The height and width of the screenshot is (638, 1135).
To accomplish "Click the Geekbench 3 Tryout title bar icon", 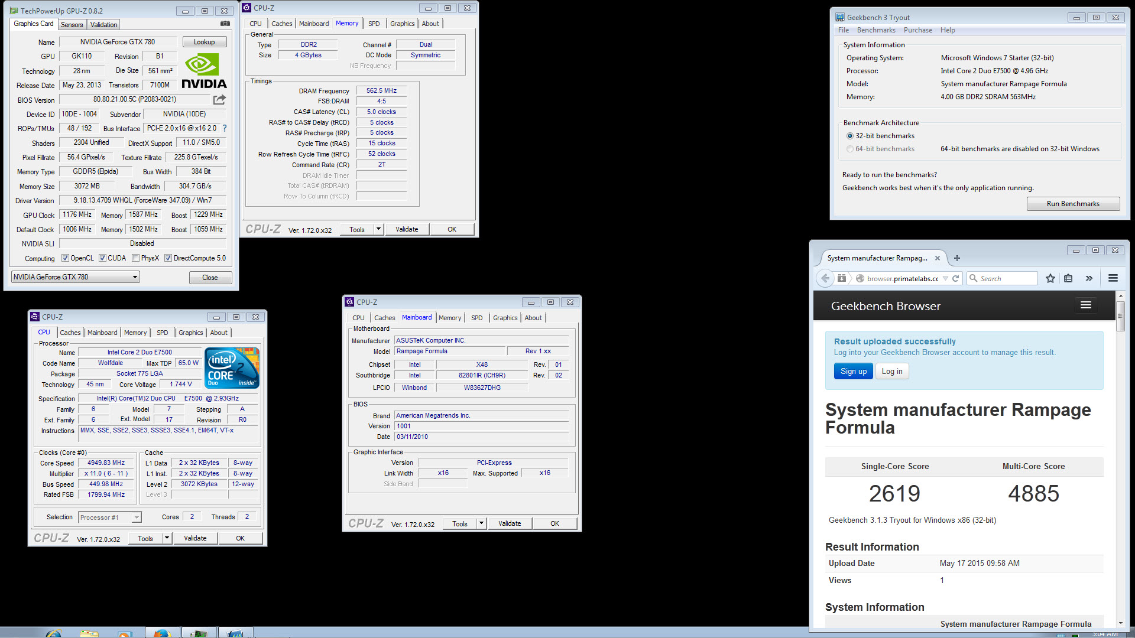I will pyautogui.click(x=840, y=18).
